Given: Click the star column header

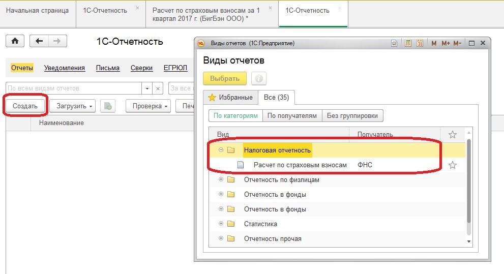Looking at the screenshot, I should (x=453, y=135).
